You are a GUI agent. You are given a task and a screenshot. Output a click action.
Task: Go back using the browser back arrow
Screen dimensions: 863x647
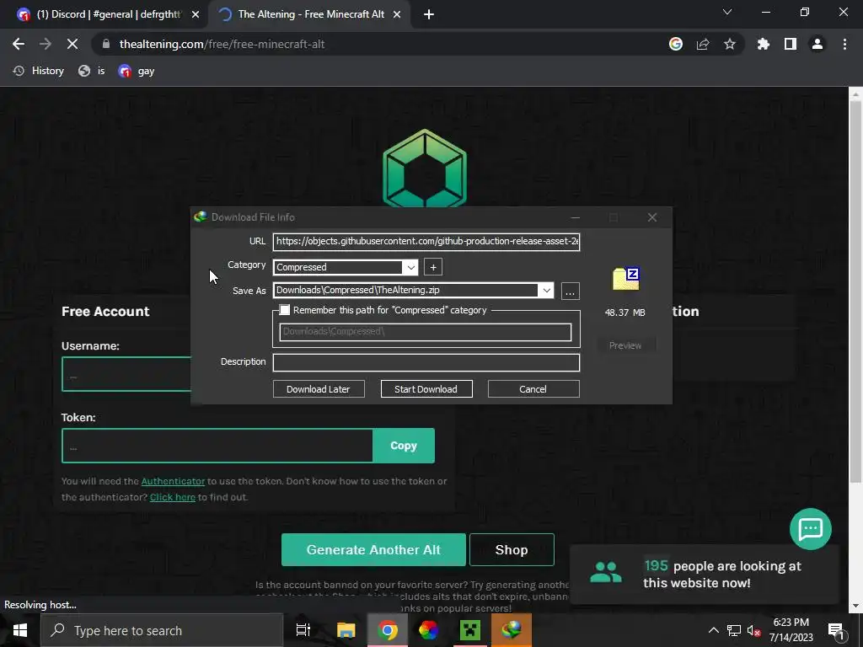click(19, 44)
